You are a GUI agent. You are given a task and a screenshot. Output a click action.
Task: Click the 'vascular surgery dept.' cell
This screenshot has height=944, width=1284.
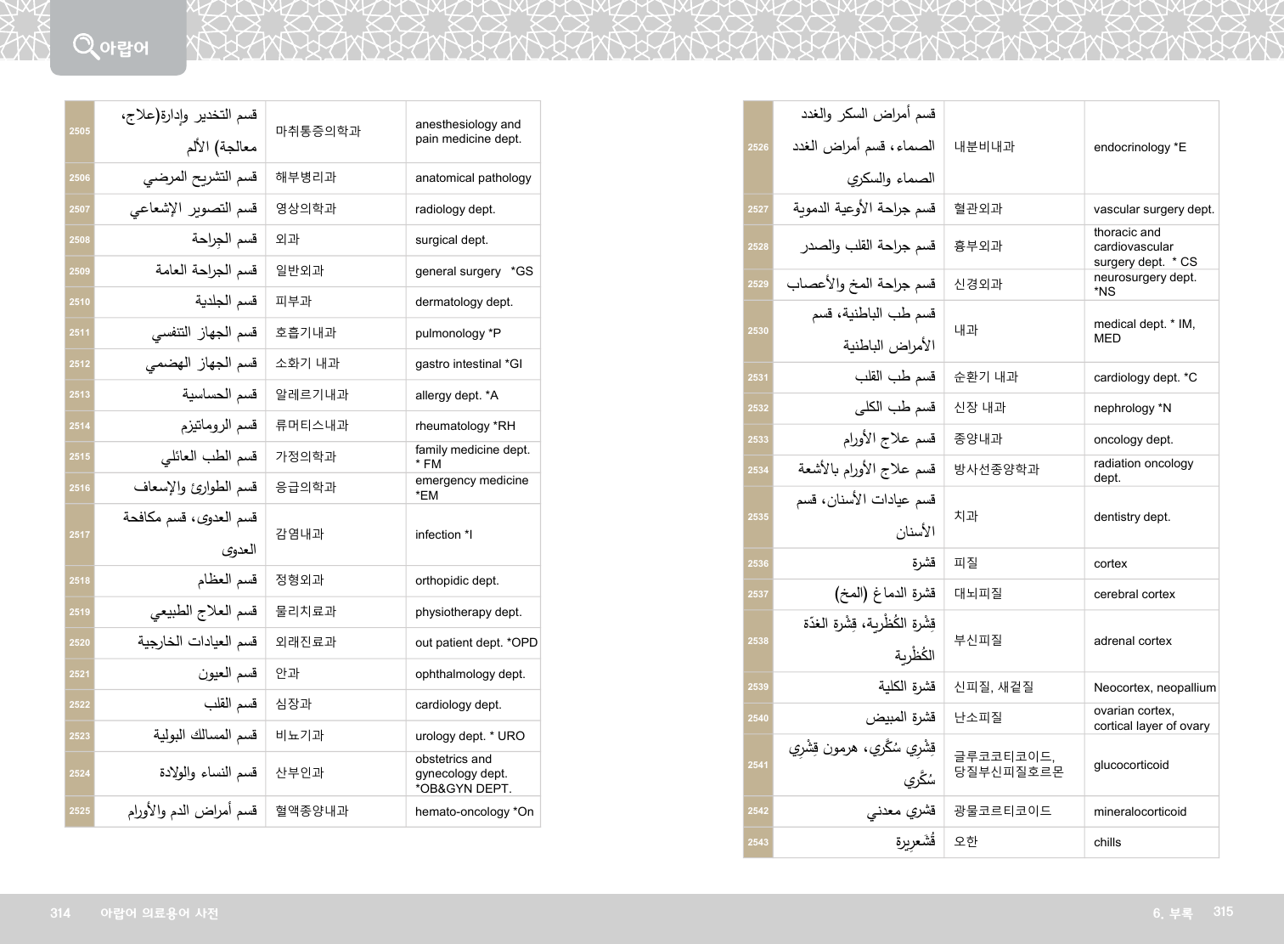pyautogui.click(x=1153, y=209)
